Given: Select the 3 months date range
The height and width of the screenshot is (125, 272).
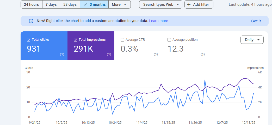Looking at the screenshot, I should point(94,4).
